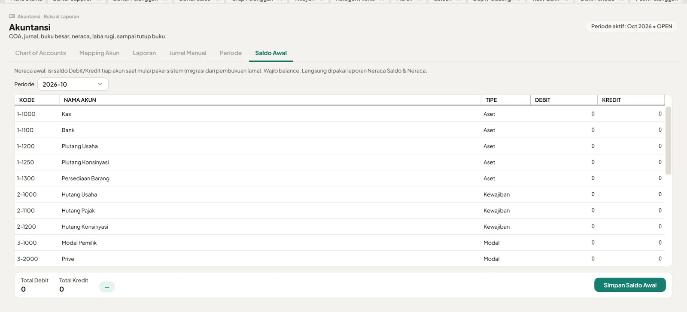Click the book icon beside Akuntansi breadcrumb
This screenshot has width=687, height=312.
point(12,16)
